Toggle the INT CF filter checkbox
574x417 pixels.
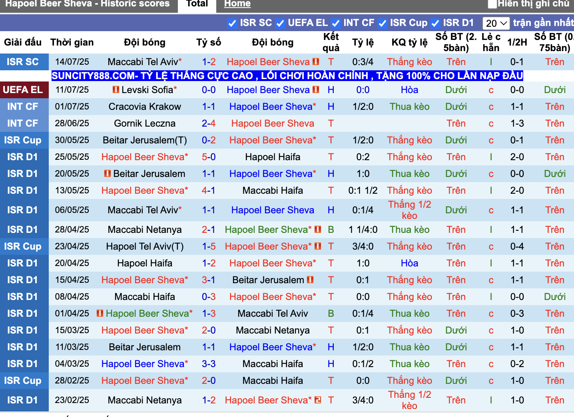click(x=335, y=23)
